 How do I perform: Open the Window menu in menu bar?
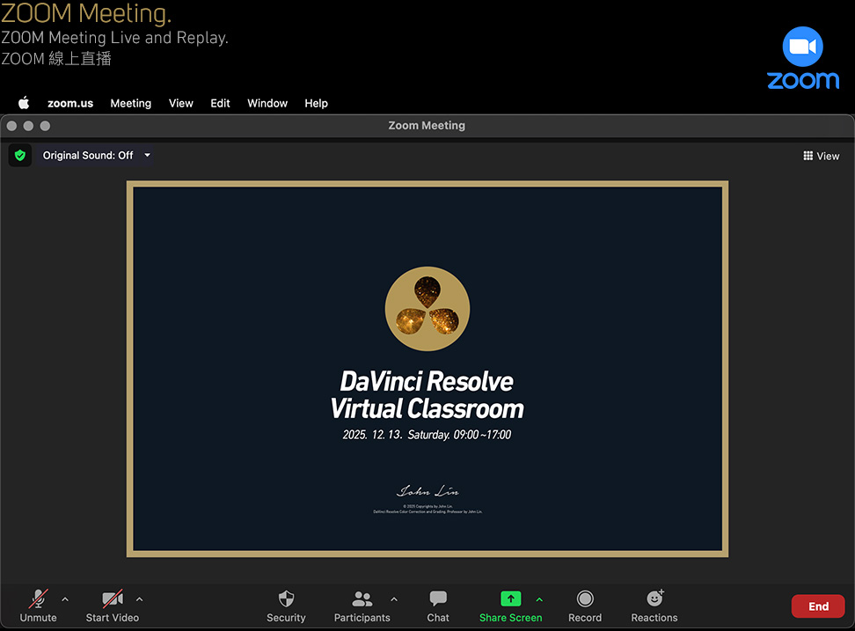pyautogui.click(x=267, y=103)
